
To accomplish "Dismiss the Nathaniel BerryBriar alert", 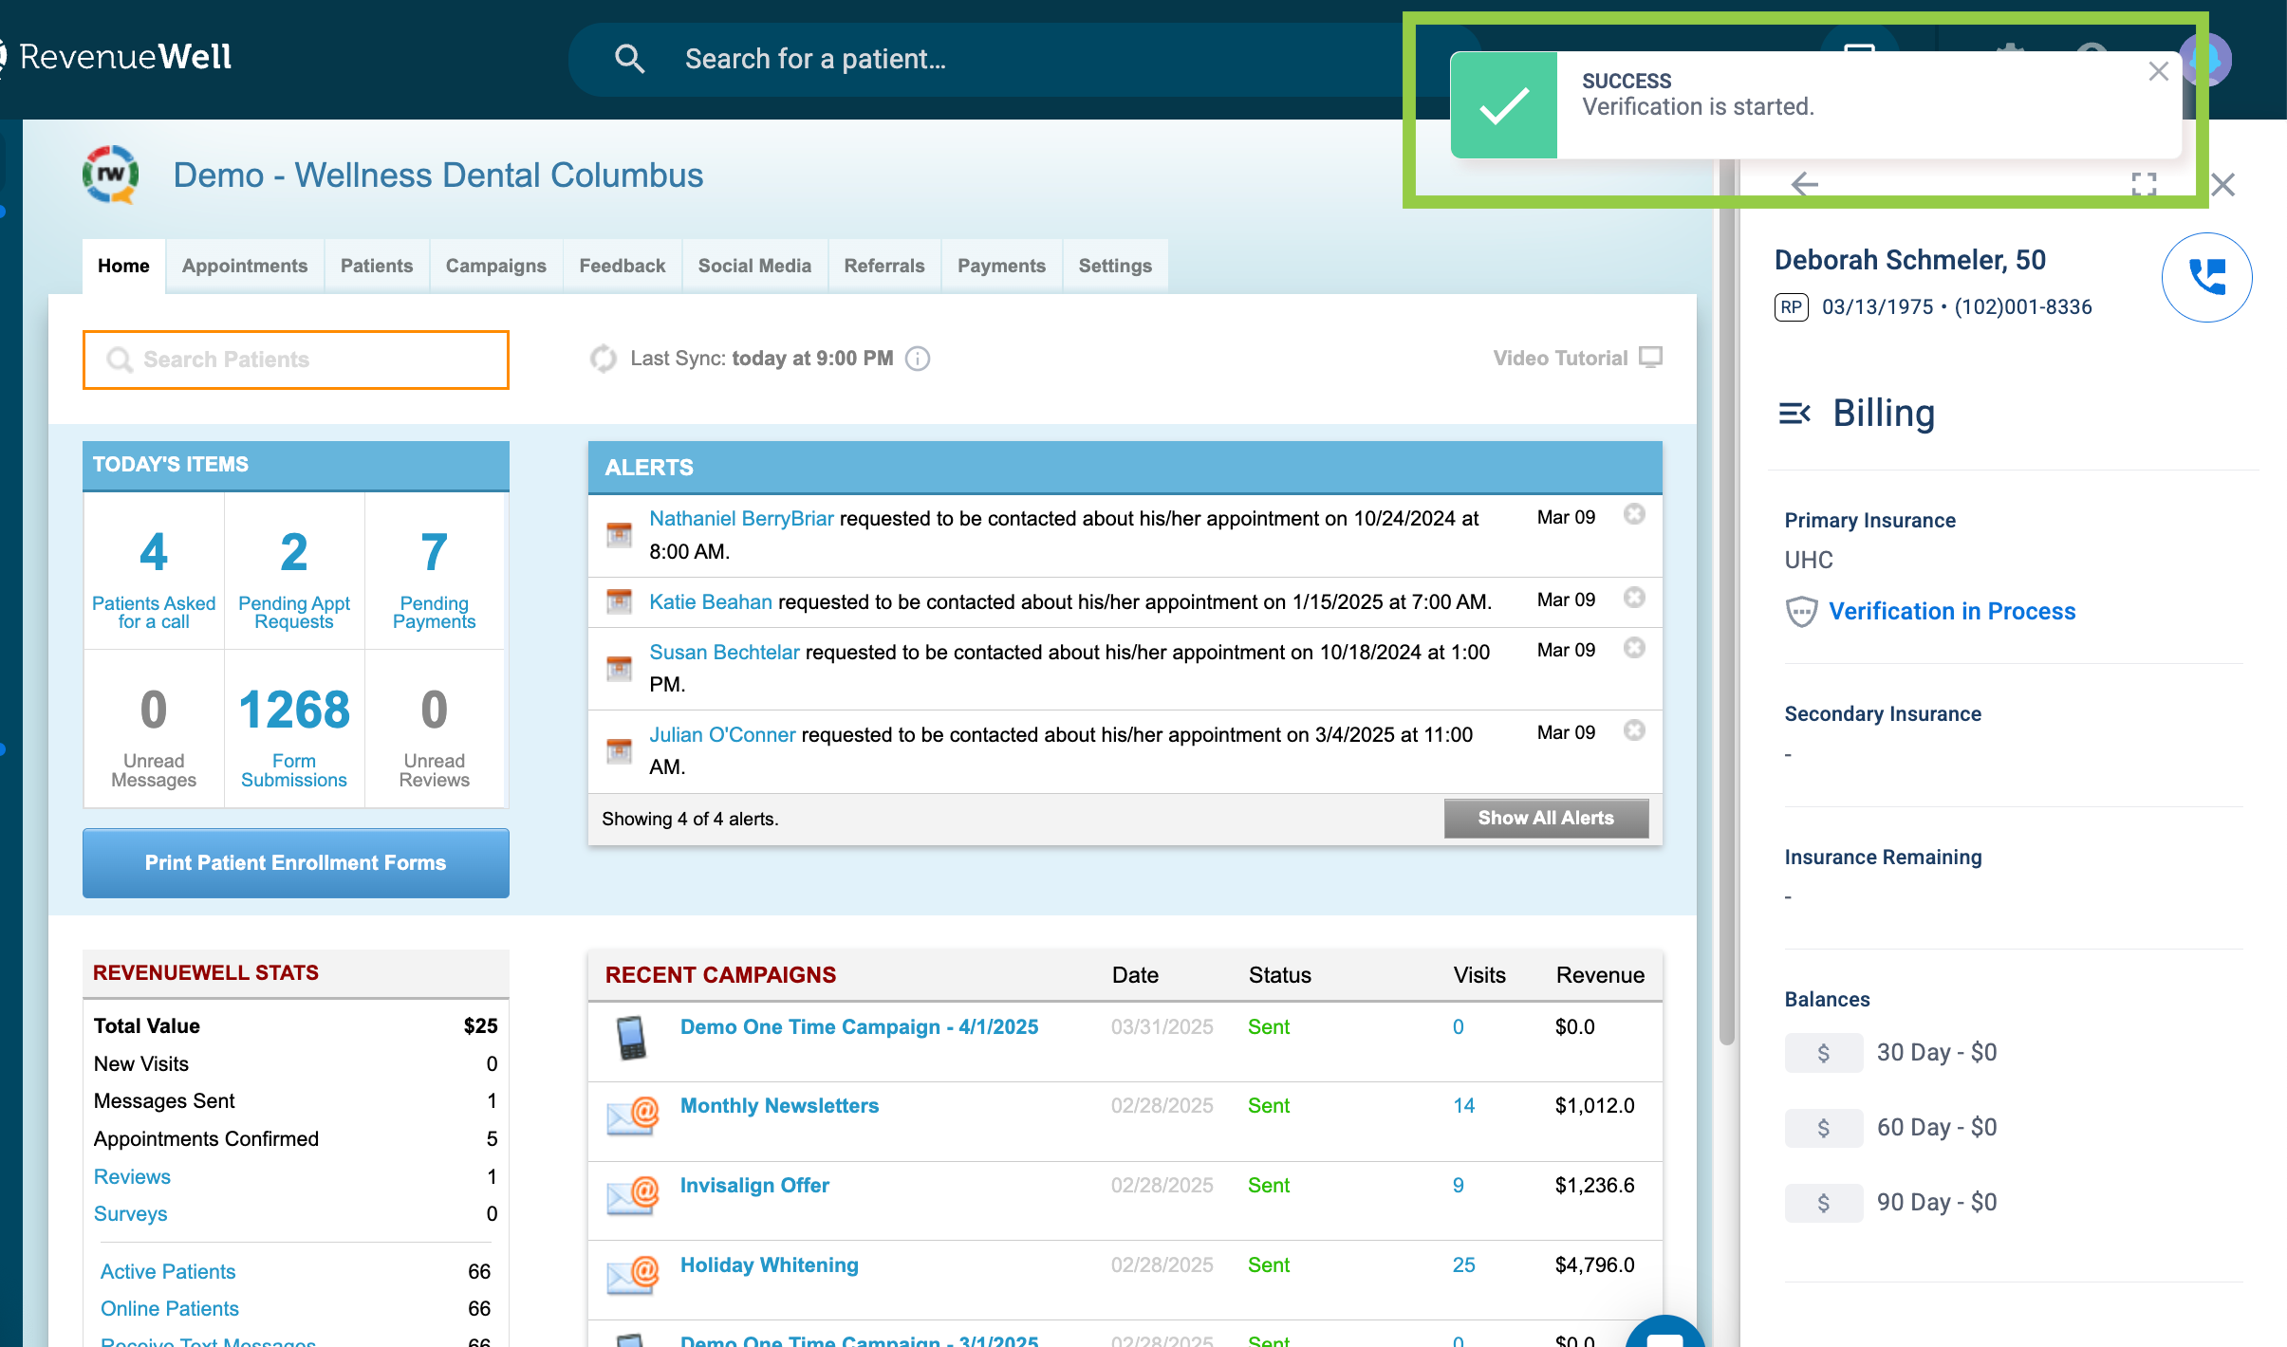I will pos(1633,514).
